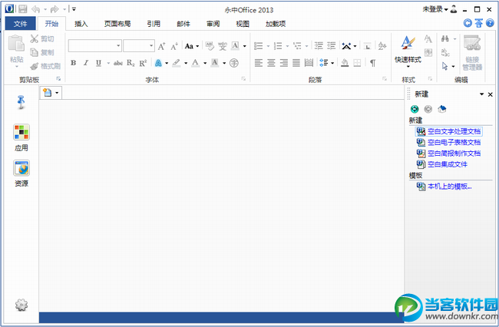Viewport: 499px width, 327px height.
Task: Click the decrease indent icon
Action: [319, 46]
